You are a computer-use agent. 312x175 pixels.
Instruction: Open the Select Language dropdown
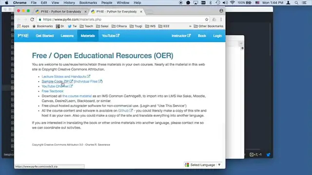click(x=203, y=165)
